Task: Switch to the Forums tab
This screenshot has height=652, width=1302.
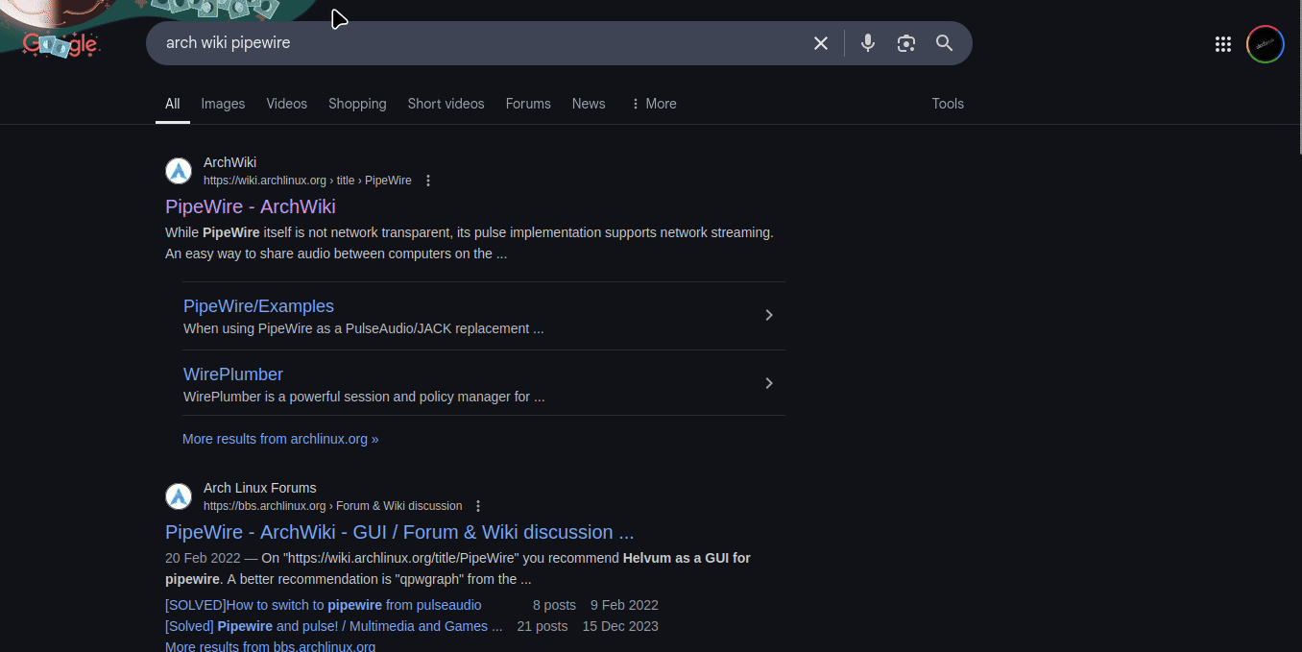Action: coord(528,104)
